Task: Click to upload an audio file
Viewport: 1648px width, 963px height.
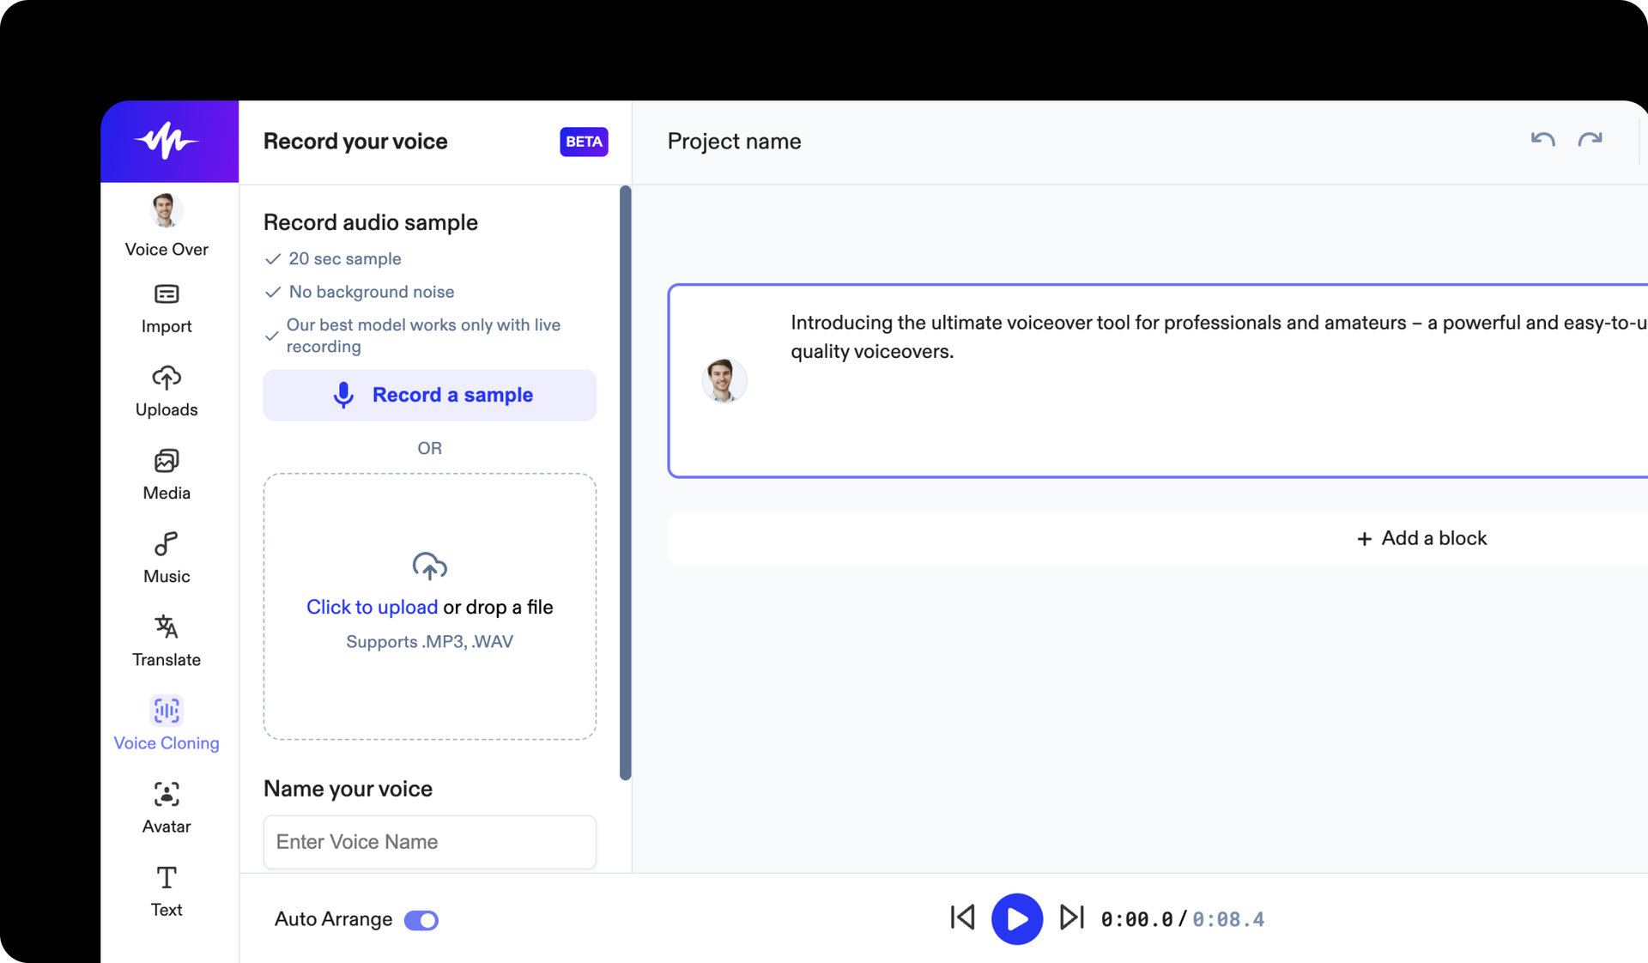Action: 371,607
